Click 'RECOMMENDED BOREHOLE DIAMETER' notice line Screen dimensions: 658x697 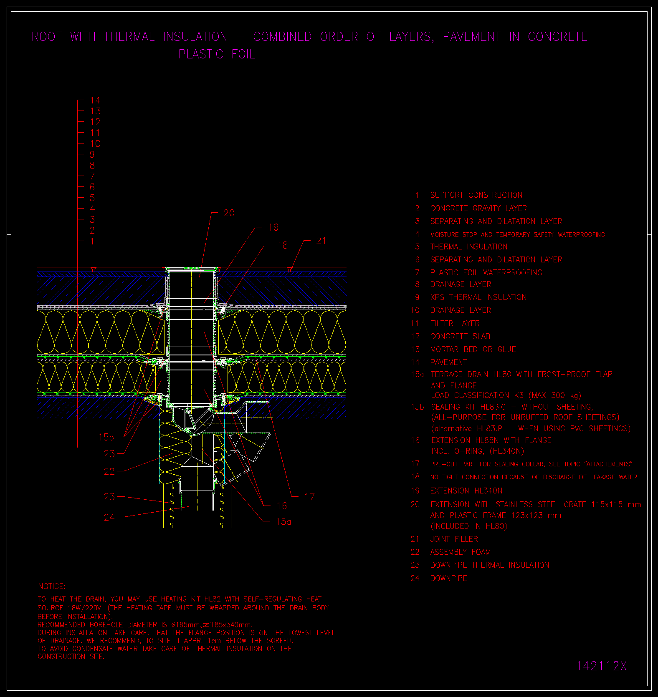point(145,625)
